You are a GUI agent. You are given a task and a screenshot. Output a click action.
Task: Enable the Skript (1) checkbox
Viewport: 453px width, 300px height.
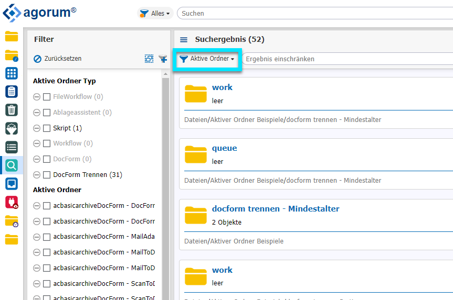tap(47, 128)
